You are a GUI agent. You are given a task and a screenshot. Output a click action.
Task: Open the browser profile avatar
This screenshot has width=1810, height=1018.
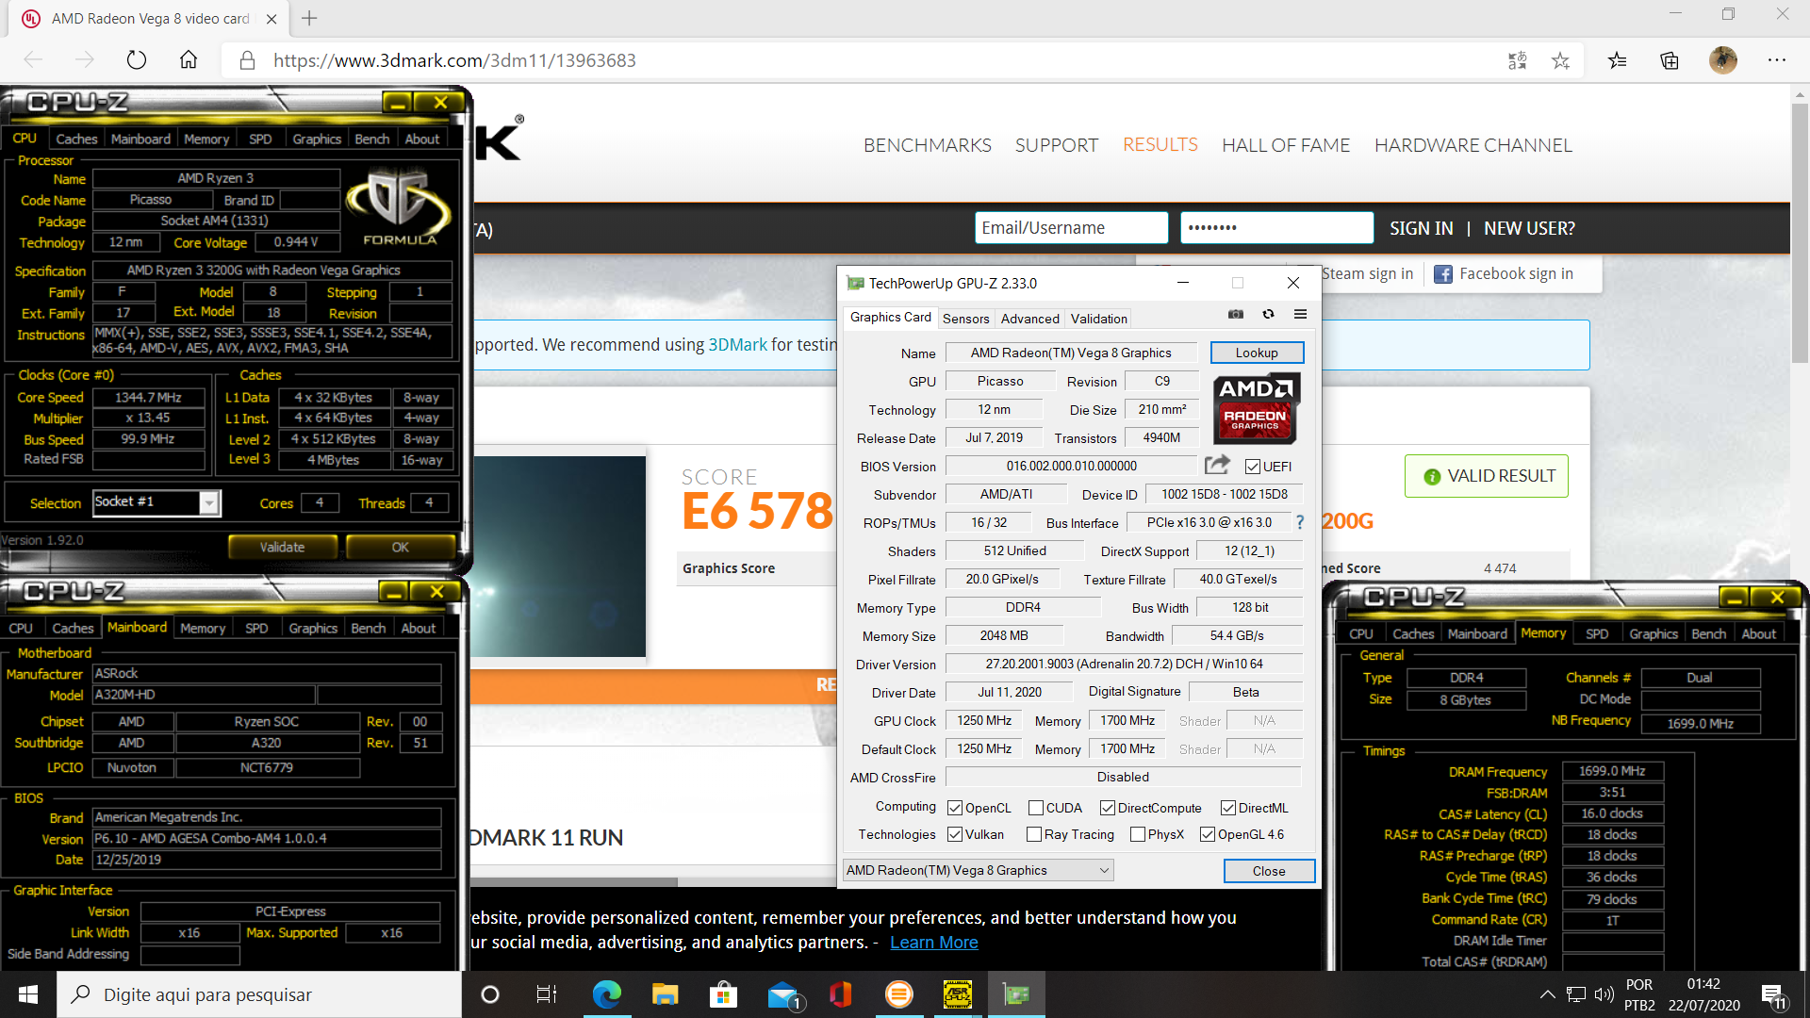[x=1723, y=60]
